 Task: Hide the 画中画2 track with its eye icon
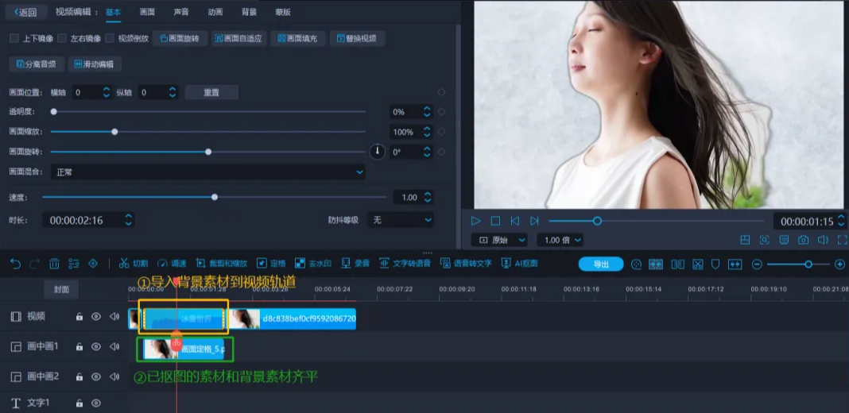[x=96, y=376]
